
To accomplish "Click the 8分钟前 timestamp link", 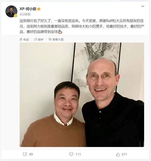I will (25, 14).
